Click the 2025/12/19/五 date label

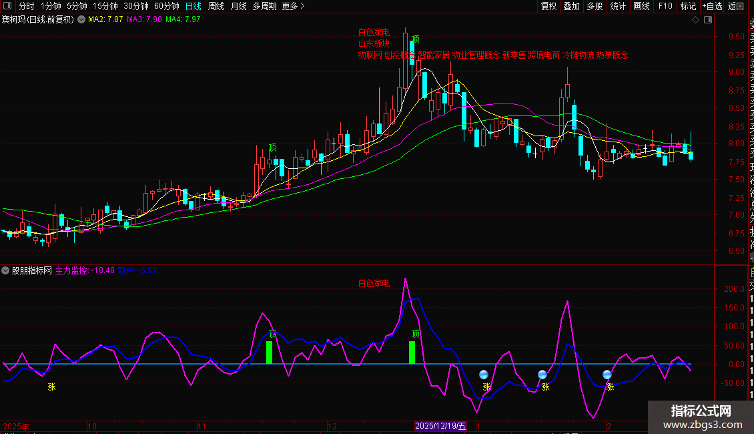click(440, 426)
